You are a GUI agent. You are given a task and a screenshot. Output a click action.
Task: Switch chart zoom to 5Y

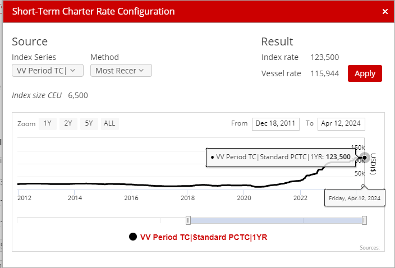click(x=89, y=123)
